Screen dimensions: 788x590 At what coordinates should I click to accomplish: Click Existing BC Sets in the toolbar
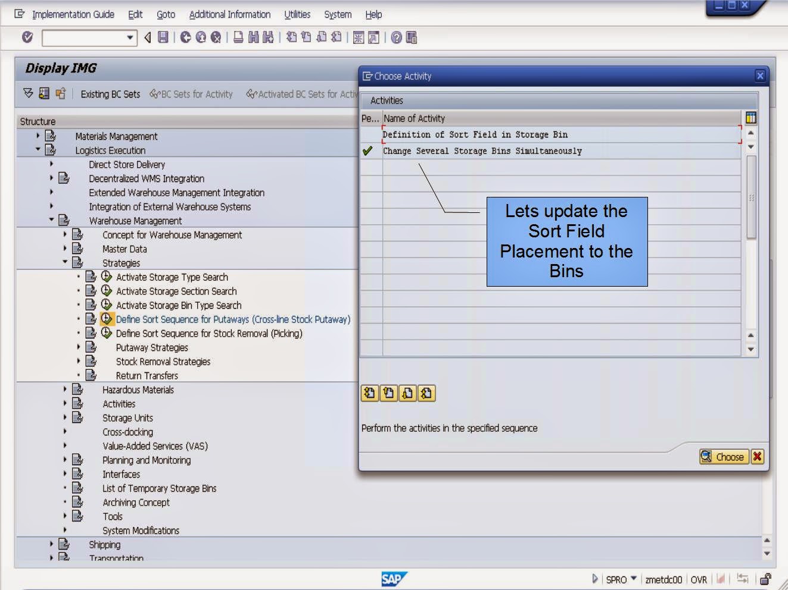point(110,94)
